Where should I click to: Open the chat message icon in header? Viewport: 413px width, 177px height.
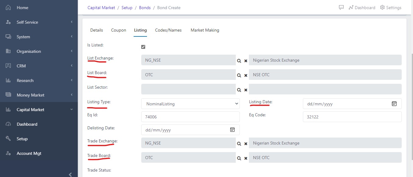click(x=341, y=8)
